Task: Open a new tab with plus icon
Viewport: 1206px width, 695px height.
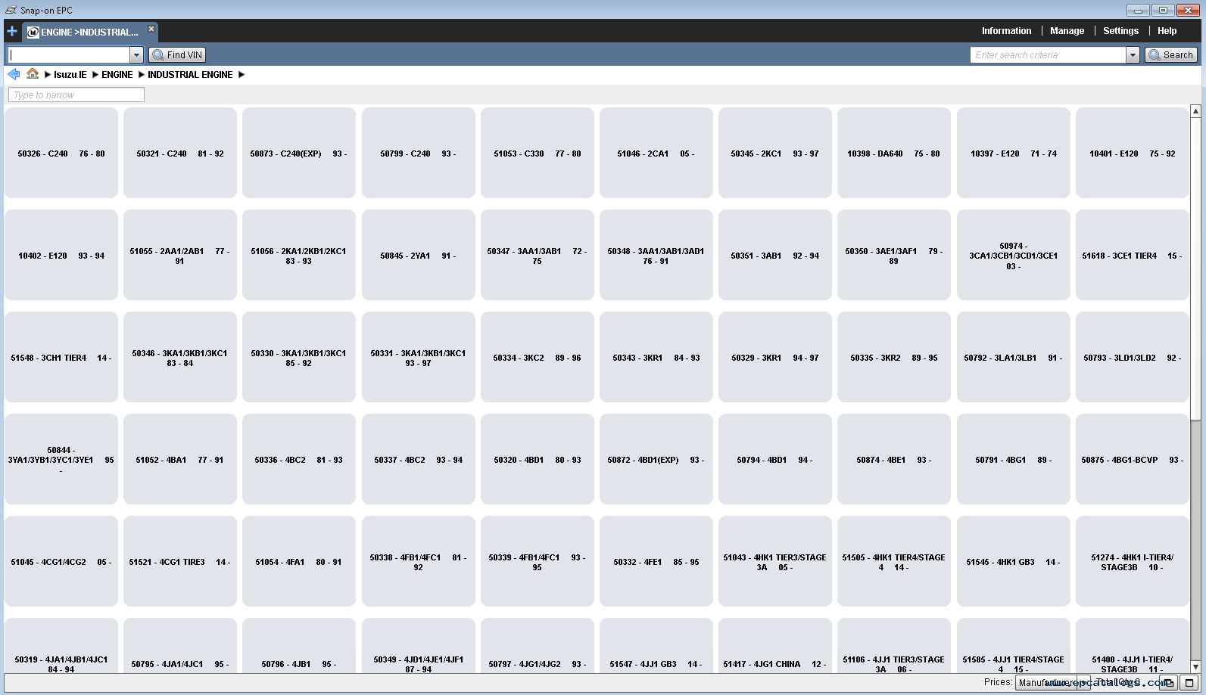Action: (x=11, y=31)
